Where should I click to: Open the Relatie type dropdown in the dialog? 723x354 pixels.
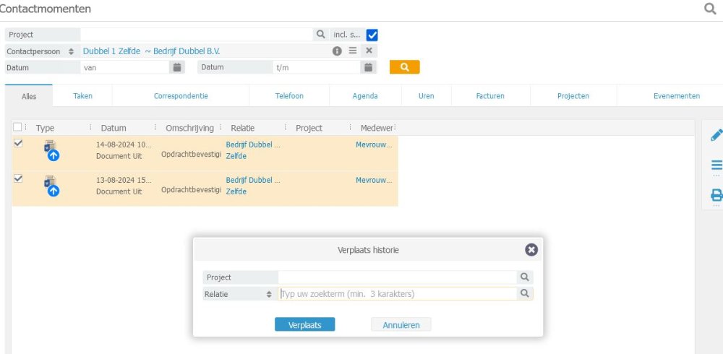[269, 294]
